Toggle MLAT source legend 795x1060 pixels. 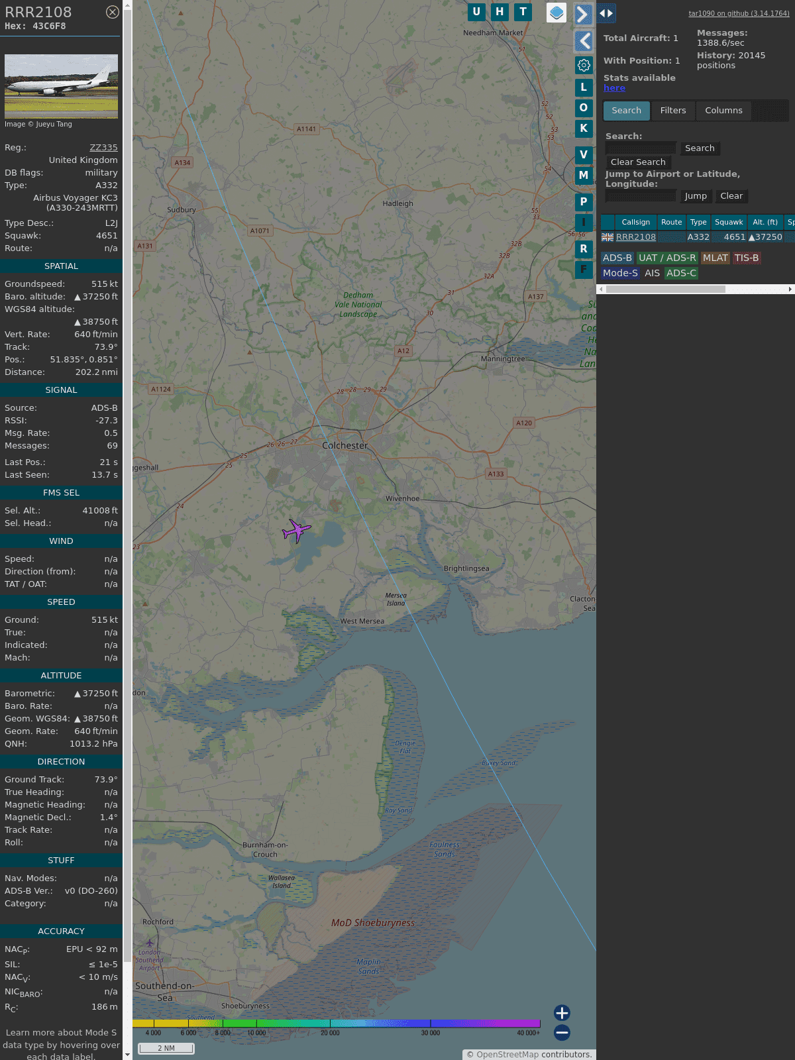point(715,258)
